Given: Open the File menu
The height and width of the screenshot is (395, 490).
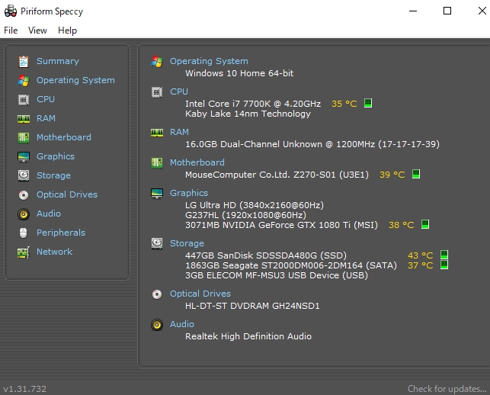Looking at the screenshot, I should tap(11, 31).
